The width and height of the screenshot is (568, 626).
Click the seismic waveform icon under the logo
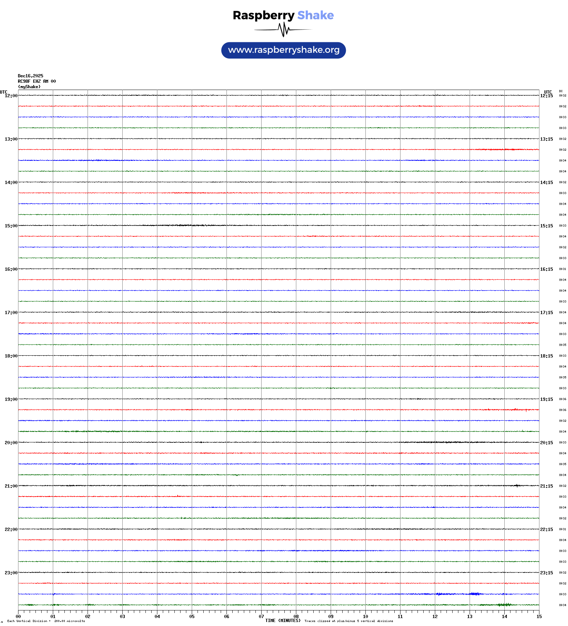283,30
